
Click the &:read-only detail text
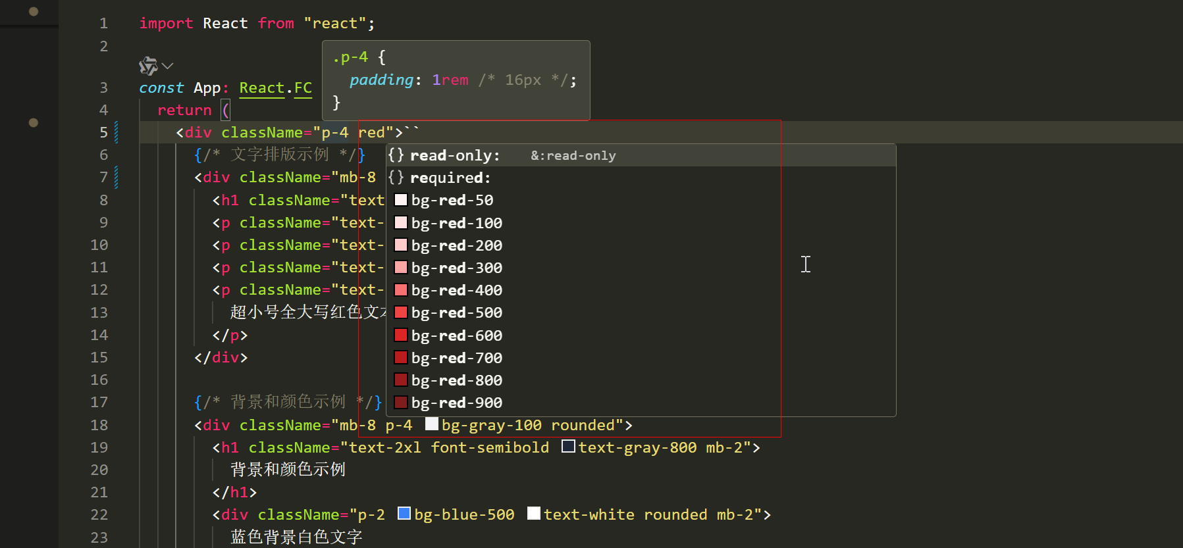[x=573, y=156]
